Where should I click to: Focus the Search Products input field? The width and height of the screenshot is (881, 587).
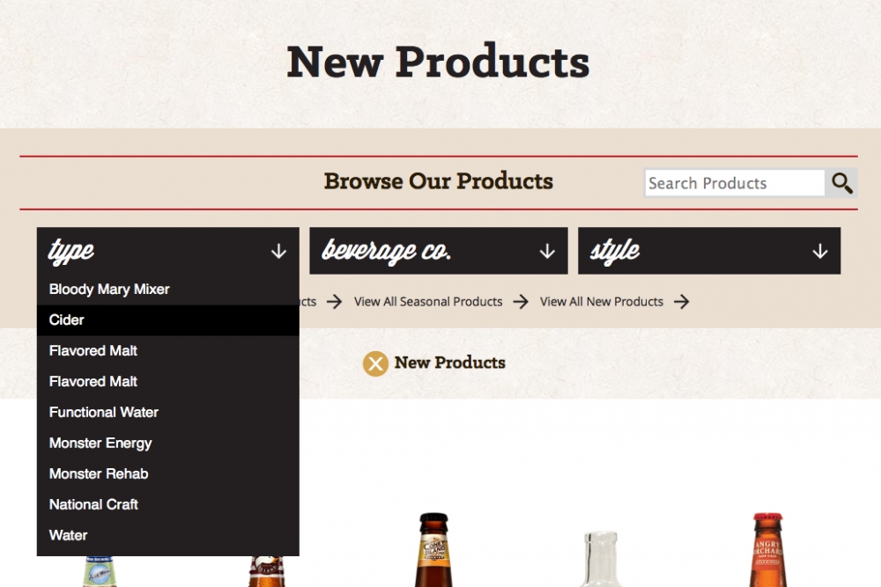coord(735,183)
